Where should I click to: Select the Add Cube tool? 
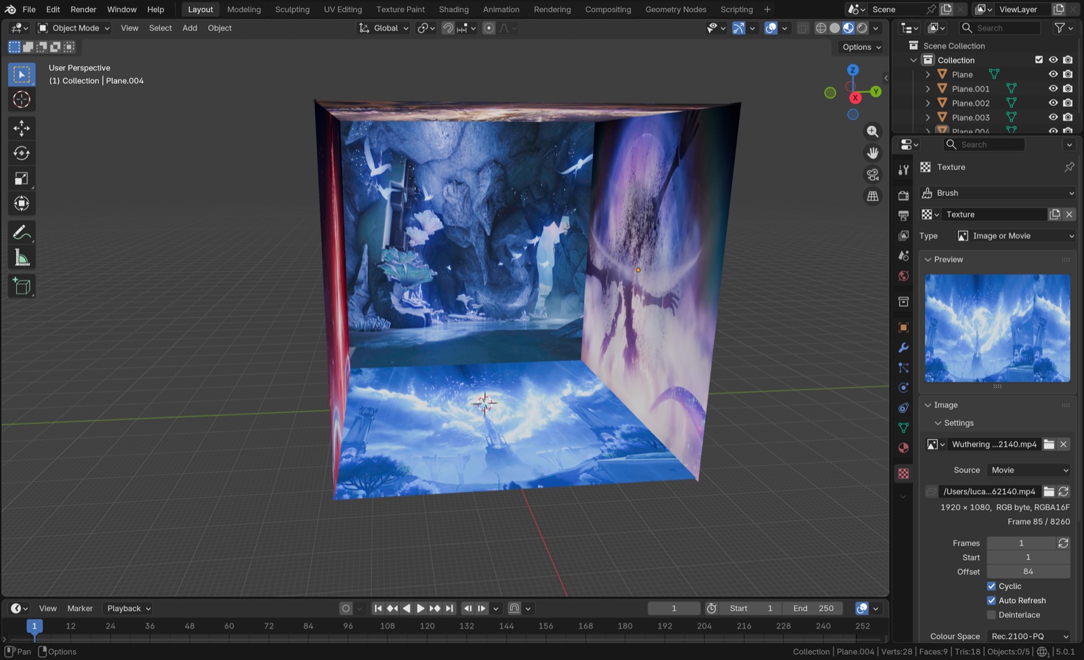coord(22,286)
